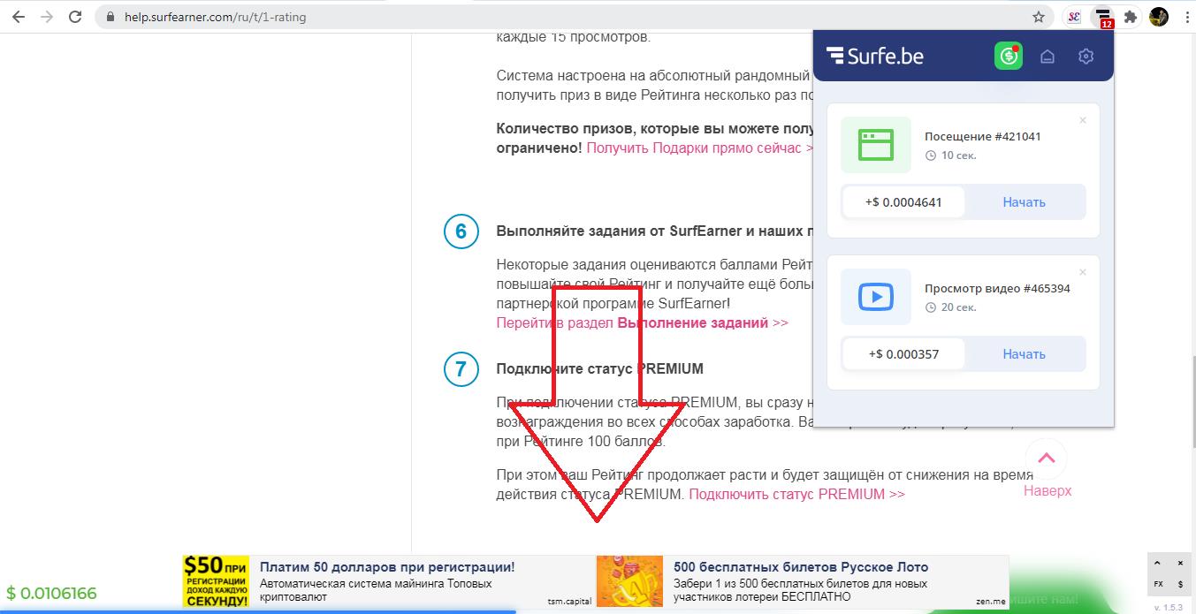The width and height of the screenshot is (1196, 614).
Task: Click the FX button in corner widget
Action: tap(1158, 584)
